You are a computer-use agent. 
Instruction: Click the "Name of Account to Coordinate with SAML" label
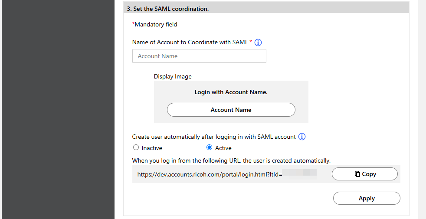[190, 42]
